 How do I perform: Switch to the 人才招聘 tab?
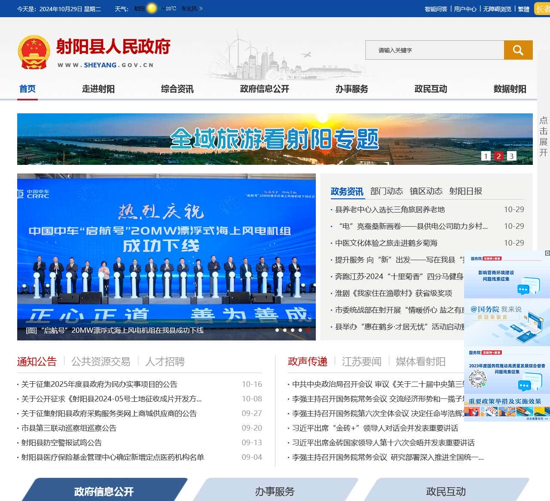165,362
